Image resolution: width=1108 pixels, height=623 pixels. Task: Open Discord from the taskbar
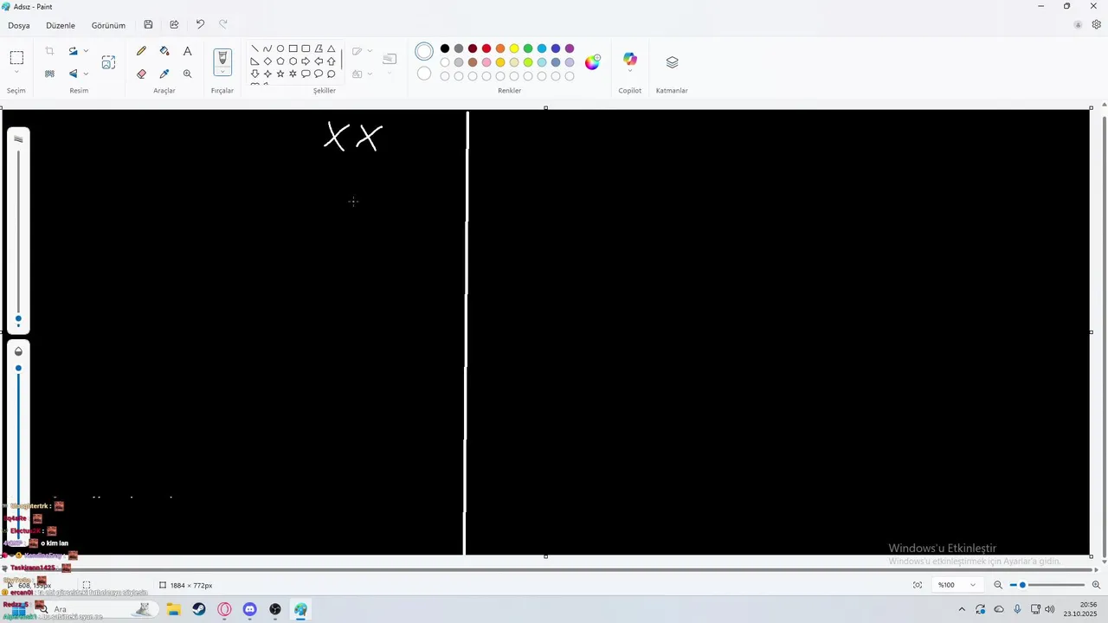(x=250, y=609)
